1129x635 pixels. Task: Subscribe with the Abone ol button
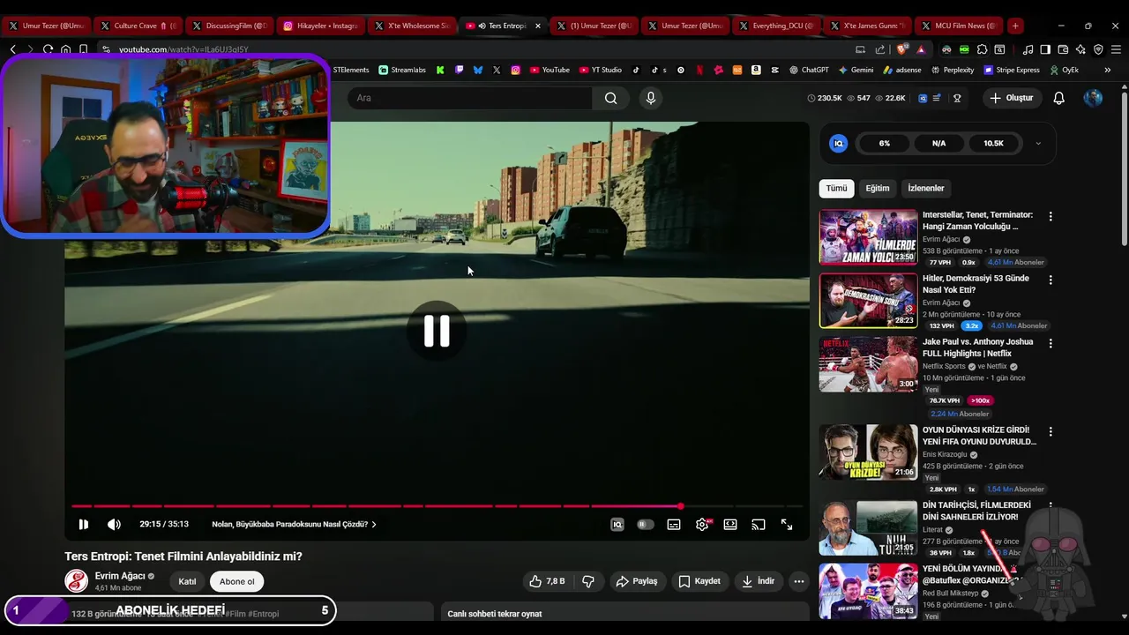pos(237,581)
